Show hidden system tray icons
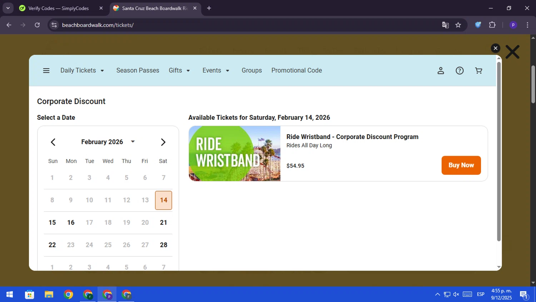 point(437,295)
